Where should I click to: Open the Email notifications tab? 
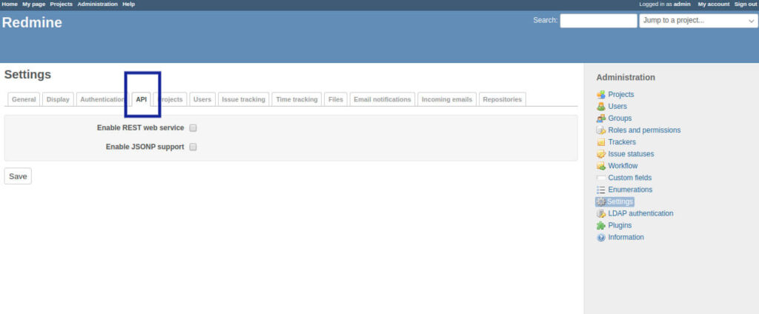tap(382, 99)
